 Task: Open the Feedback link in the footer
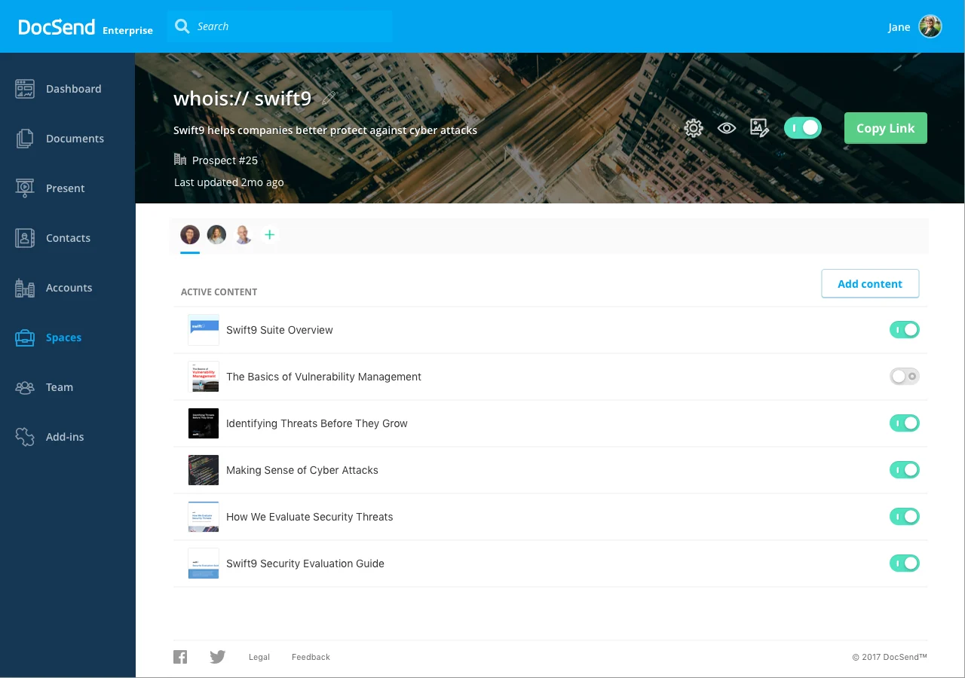(311, 656)
